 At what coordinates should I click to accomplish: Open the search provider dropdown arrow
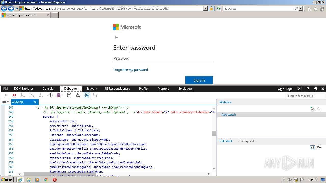(x=301, y=8)
